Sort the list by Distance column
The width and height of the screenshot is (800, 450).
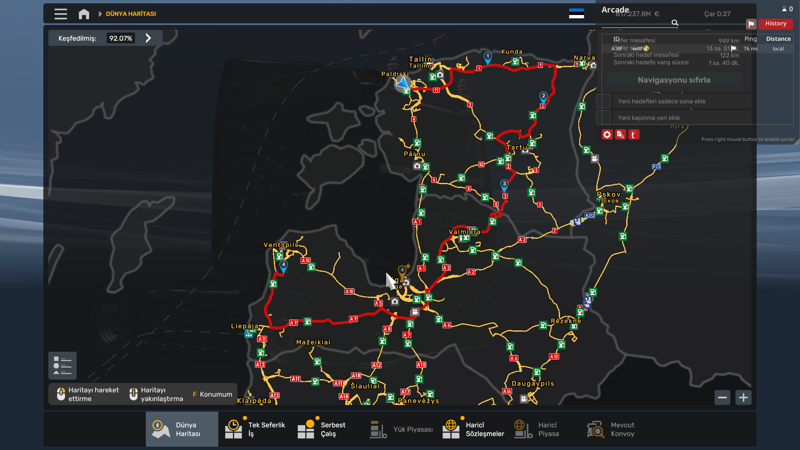(x=778, y=39)
